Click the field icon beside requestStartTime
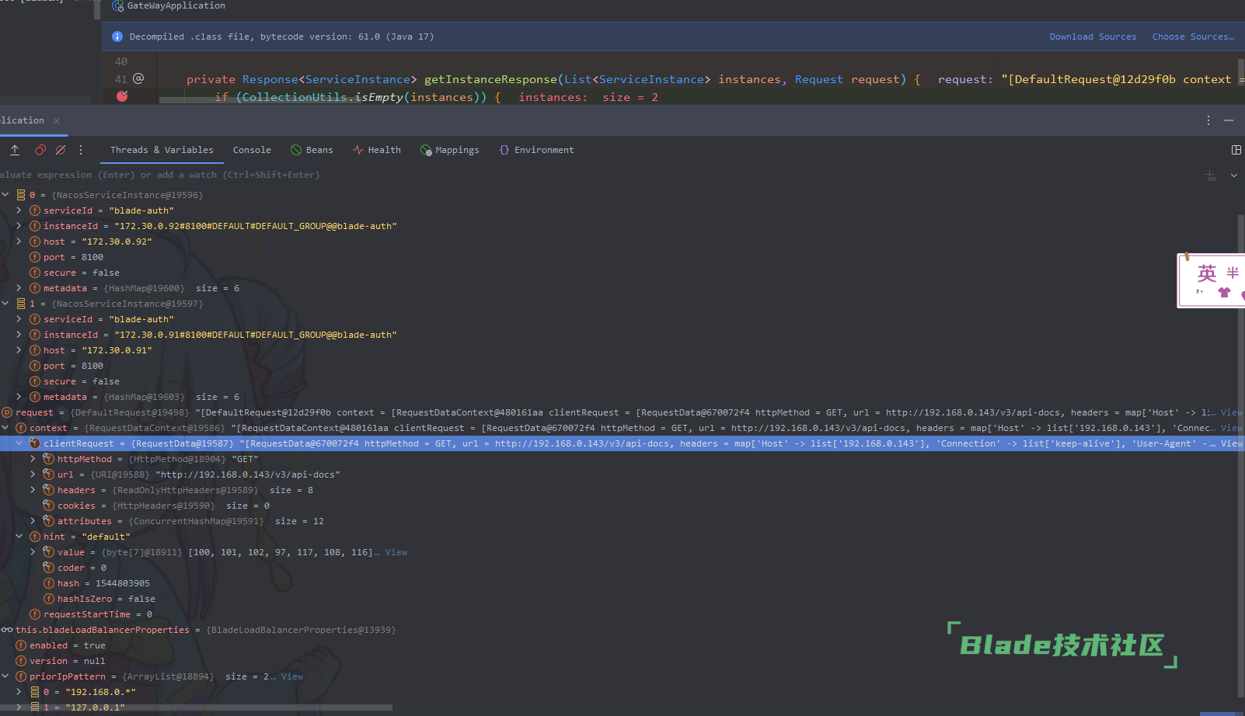 [x=35, y=614]
